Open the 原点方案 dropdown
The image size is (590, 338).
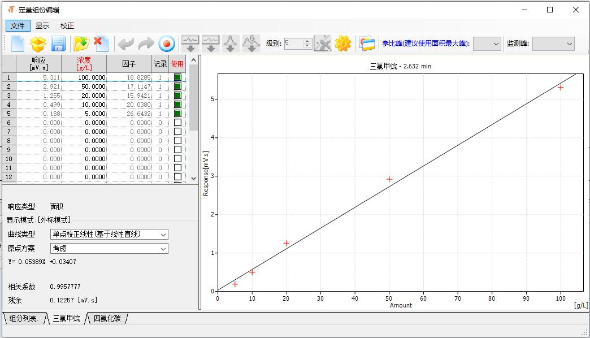coord(163,248)
